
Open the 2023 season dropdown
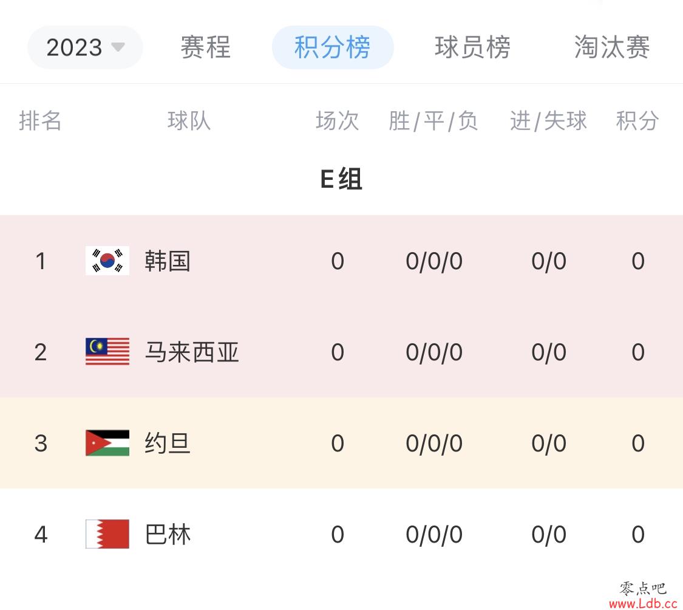point(85,47)
